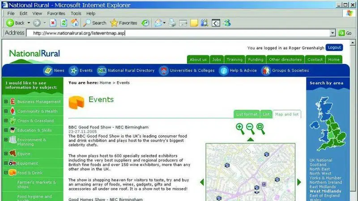Go to the browser Home page icon

(75, 23)
